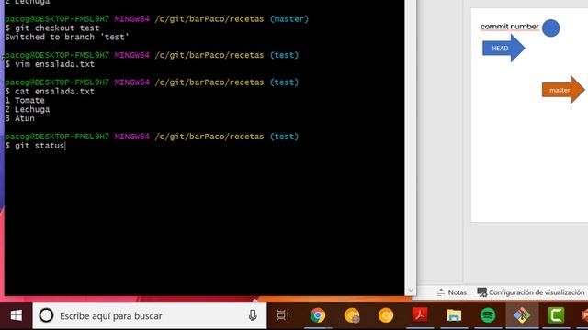Click the '(master)' branch label in prompt

tap(288, 19)
